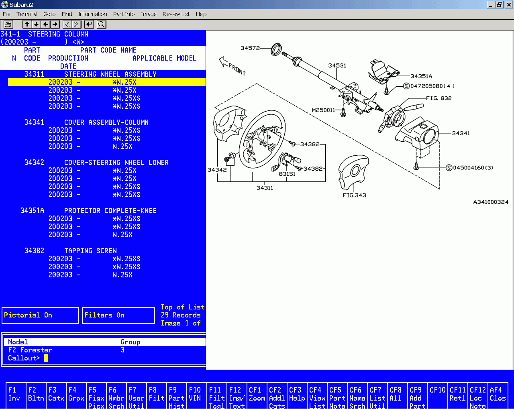Toggle the Filters On button

[x=118, y=315]
